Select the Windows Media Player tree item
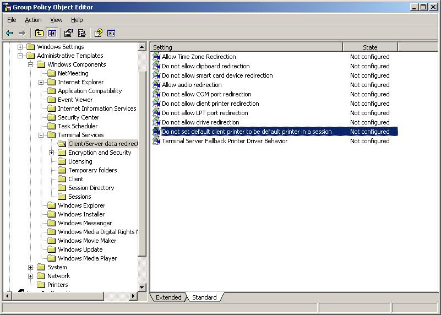This screenshot has width=441, height=315. 87,258
